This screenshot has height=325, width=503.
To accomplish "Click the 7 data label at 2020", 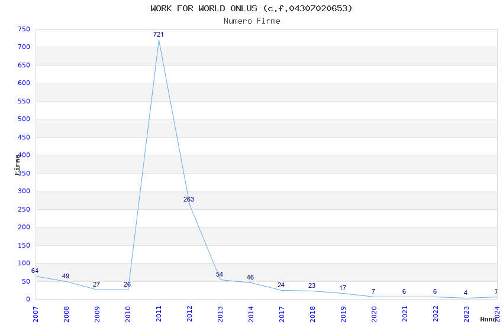I will 373,291.
